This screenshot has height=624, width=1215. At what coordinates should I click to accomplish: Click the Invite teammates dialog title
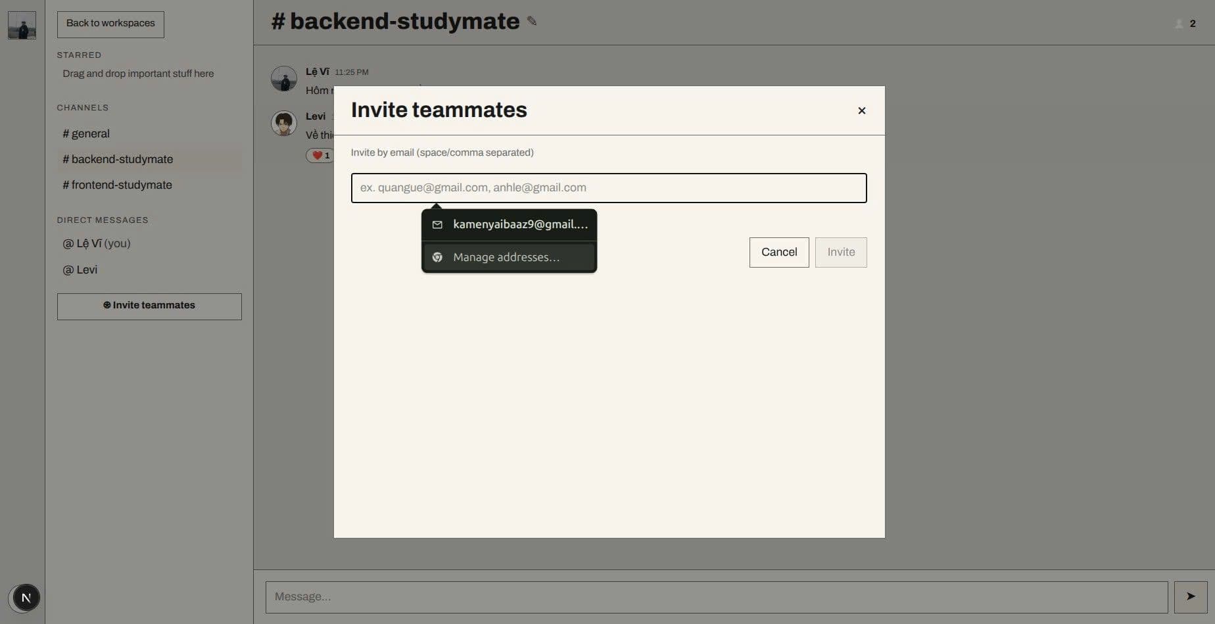click(x=439, y=110)
